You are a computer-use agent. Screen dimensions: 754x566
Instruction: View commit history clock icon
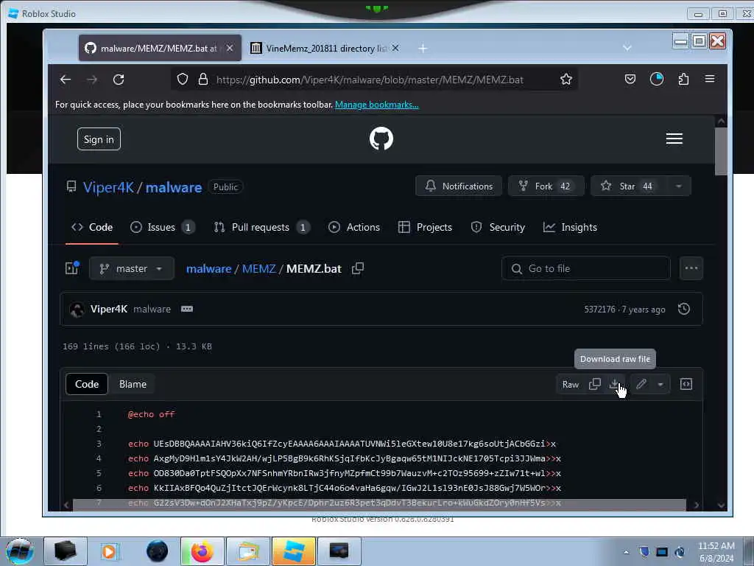coord(684,309)
